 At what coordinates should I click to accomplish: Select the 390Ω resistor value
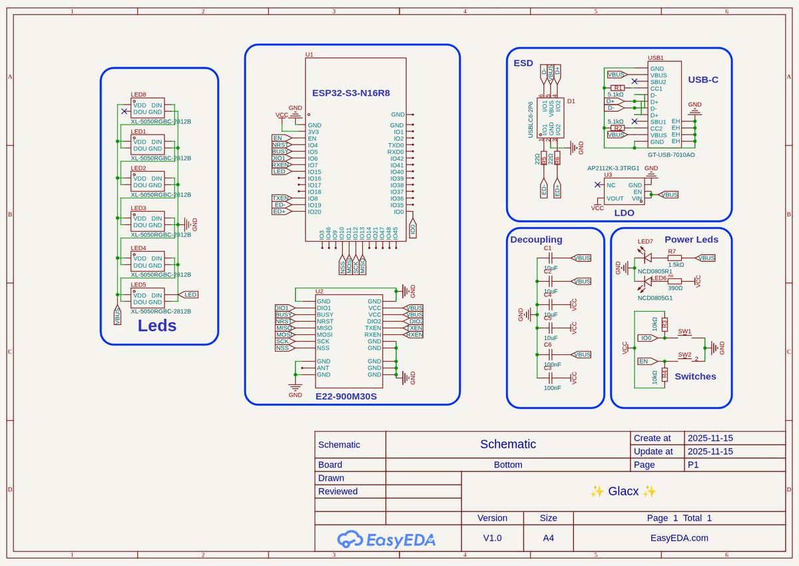675,288
